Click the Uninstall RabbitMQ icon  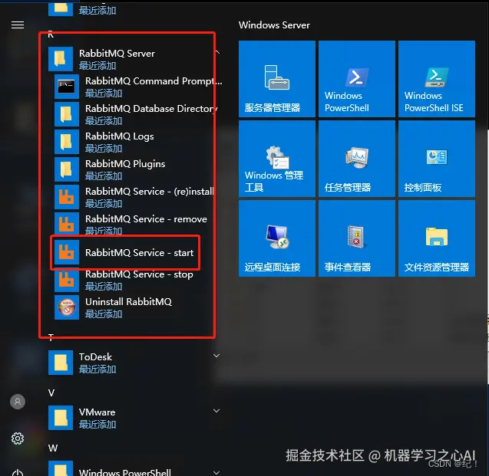pos(67,307)
